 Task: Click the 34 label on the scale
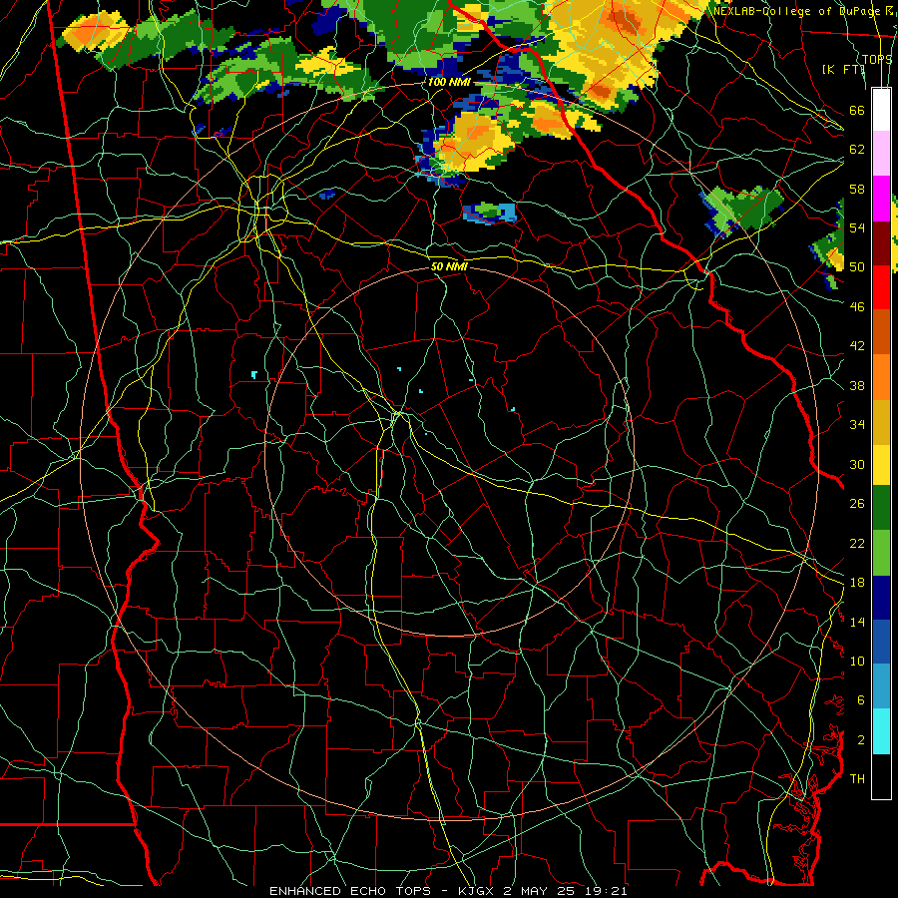(x=857, y=424)
